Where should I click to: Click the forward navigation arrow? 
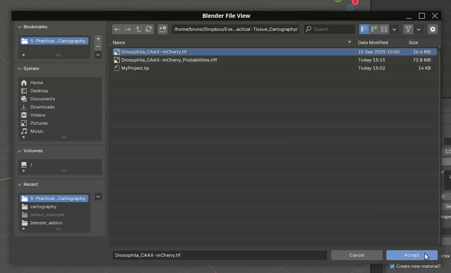(x=128, y=29)
